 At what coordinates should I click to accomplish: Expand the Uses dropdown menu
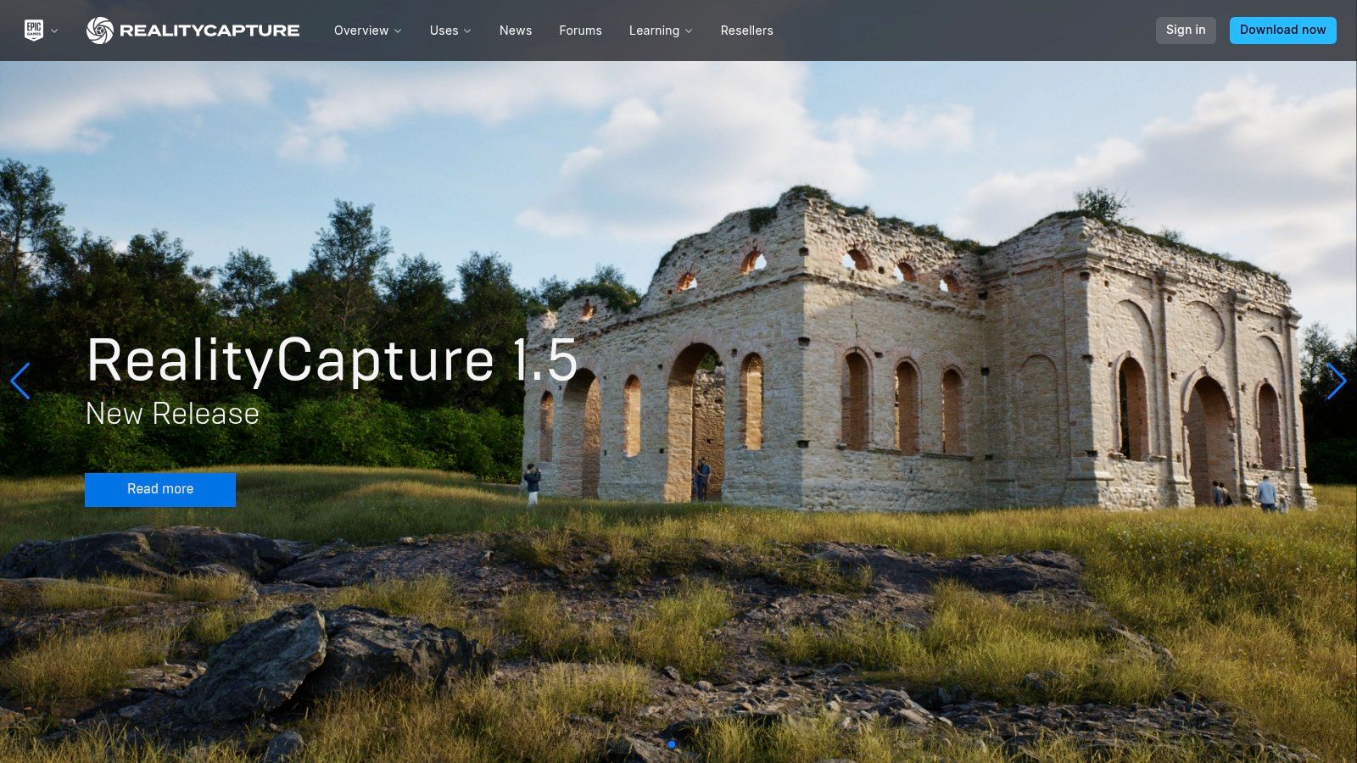pyautogui.click(x=450, y=31)
